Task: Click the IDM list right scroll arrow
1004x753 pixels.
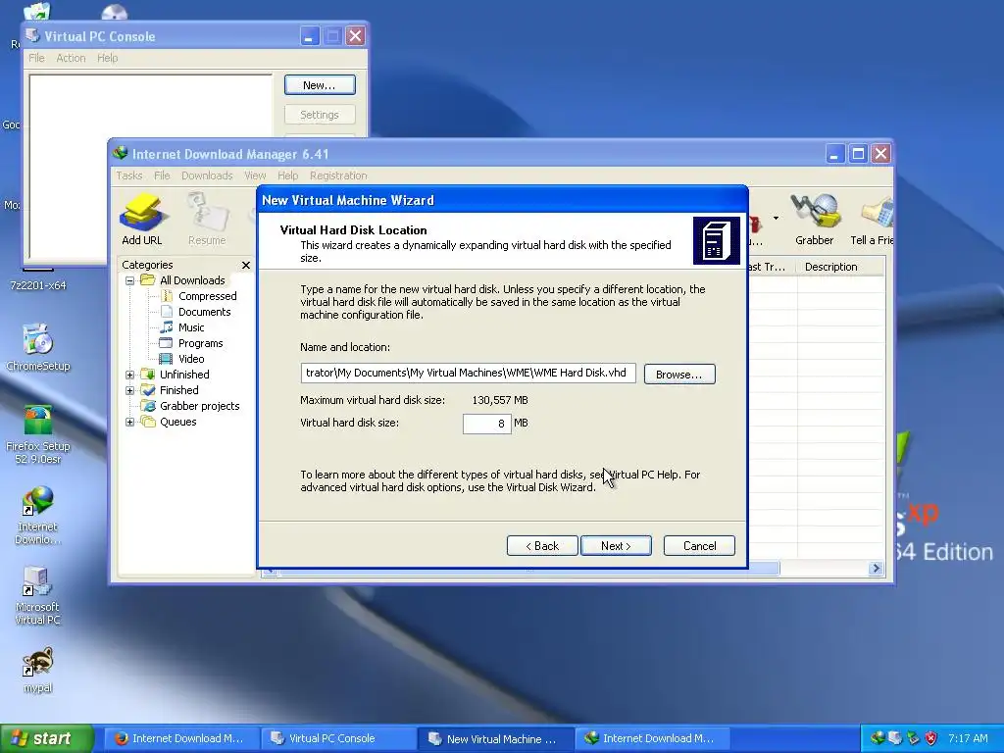Action: click(x=876, y=568)
